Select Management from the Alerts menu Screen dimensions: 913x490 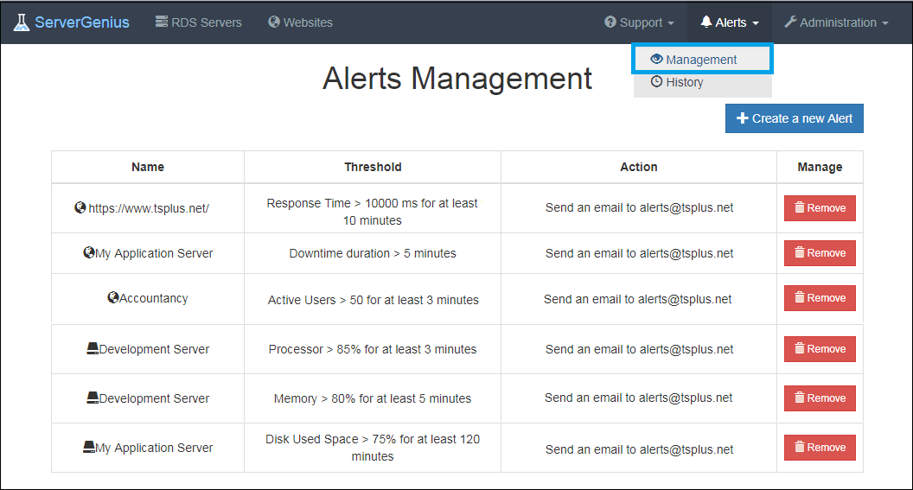(x=701, y=60)
